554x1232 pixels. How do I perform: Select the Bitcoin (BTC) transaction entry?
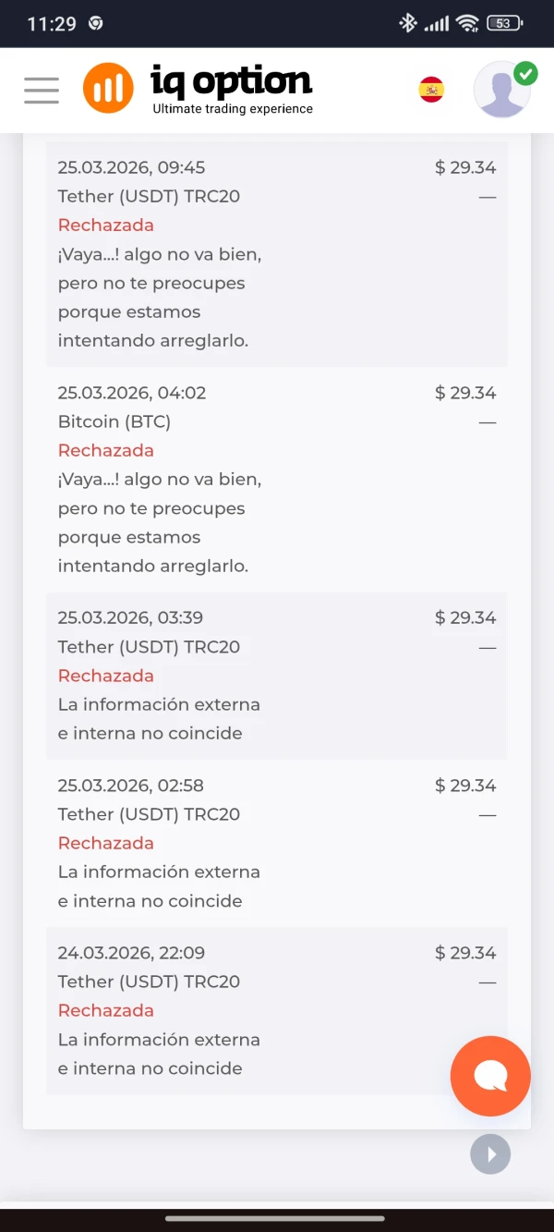click(x=114, y=421)
